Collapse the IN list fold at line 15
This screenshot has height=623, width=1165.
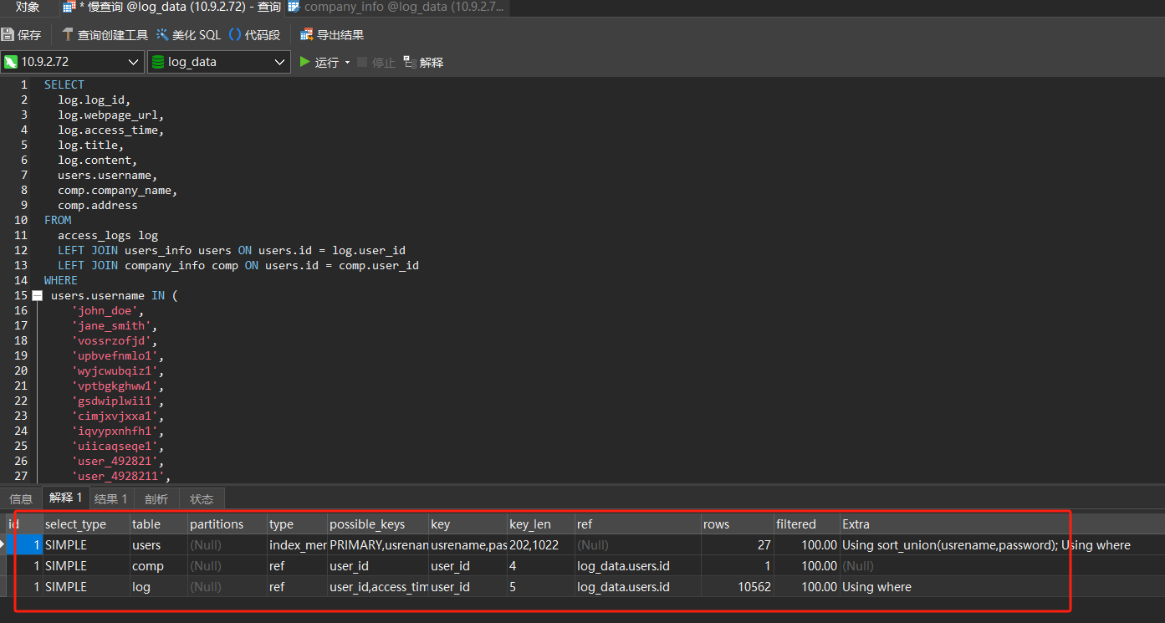click(x=37, y=296)
